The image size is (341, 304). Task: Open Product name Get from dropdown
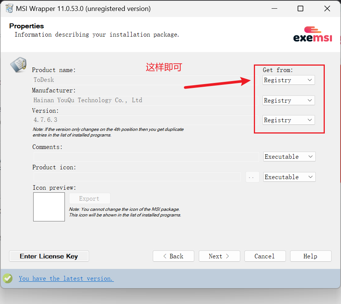289,80
